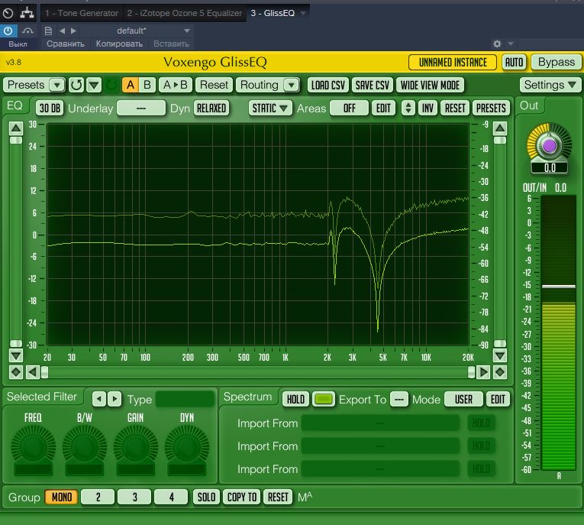This screenshot has width=584, height=525.
Task: Click the horizontal frequency scrollbar
Action: coord(258,372)
